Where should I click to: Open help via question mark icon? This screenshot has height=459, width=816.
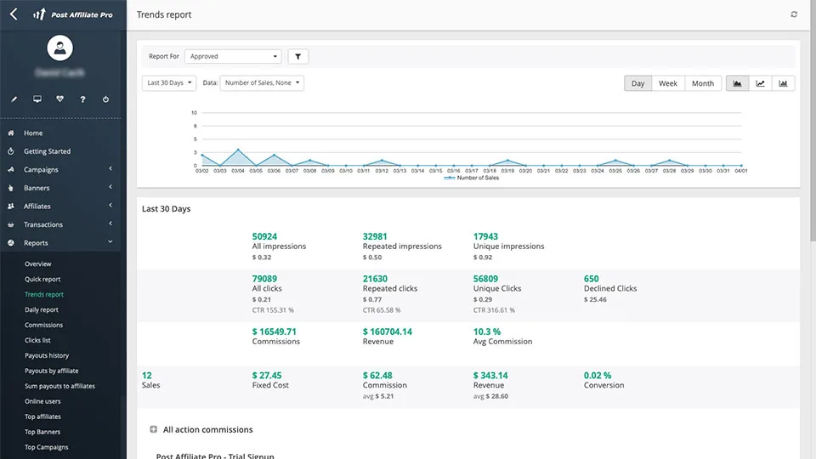click(x=82, y=99)
